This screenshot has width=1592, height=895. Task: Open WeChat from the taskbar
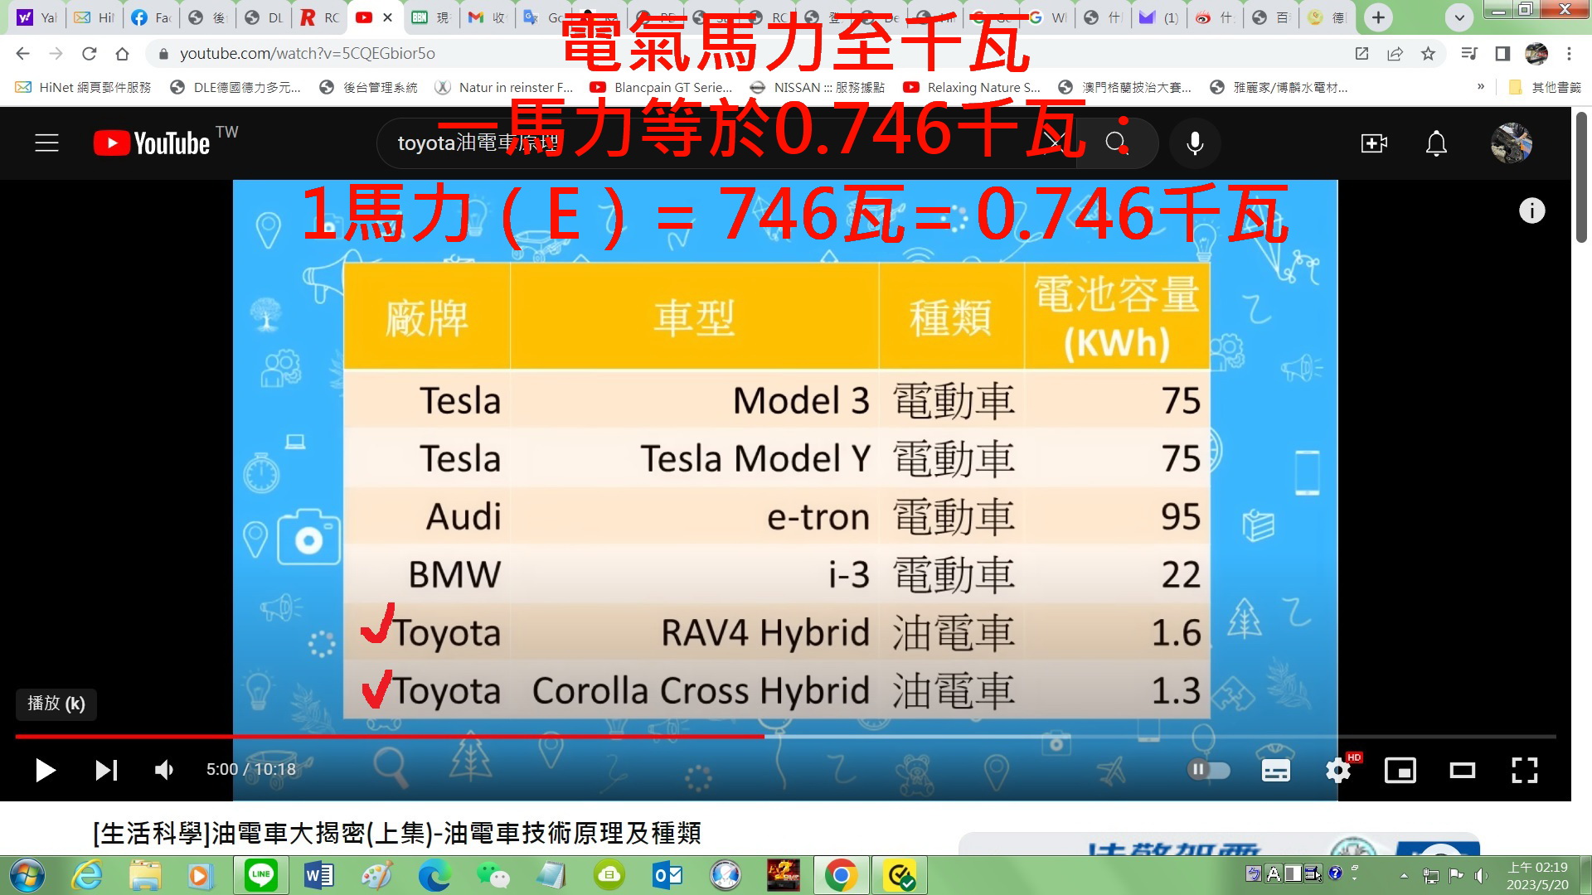coord(493,875)
